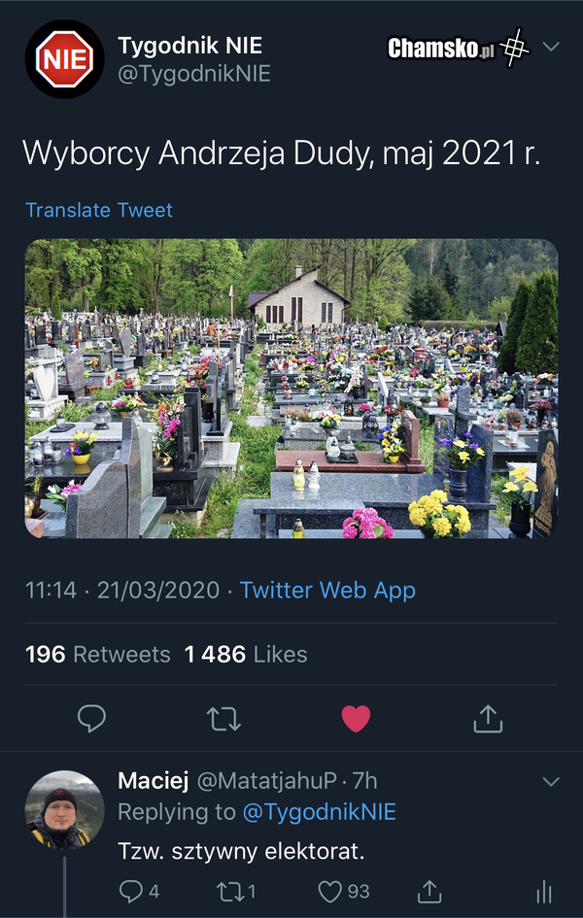This screenshot has width=583, height=918.
Task: Unlike the tweet via the red heart
Action: [356, 718]
